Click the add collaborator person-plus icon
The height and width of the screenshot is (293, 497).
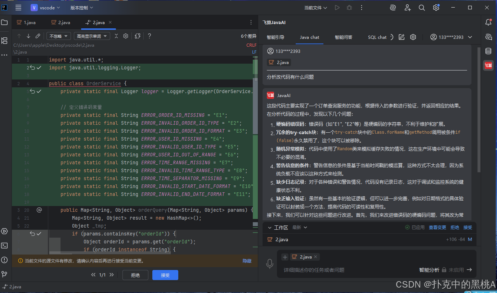tap(407, 8)
